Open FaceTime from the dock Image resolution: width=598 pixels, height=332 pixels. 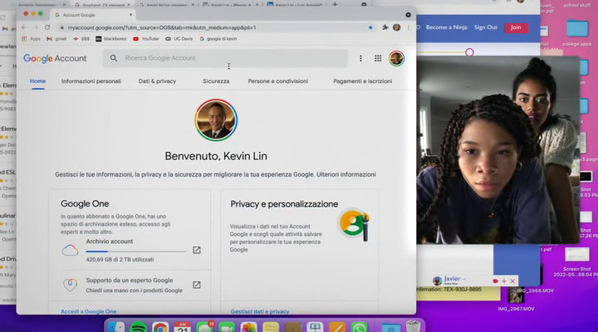tap(227, 327)
